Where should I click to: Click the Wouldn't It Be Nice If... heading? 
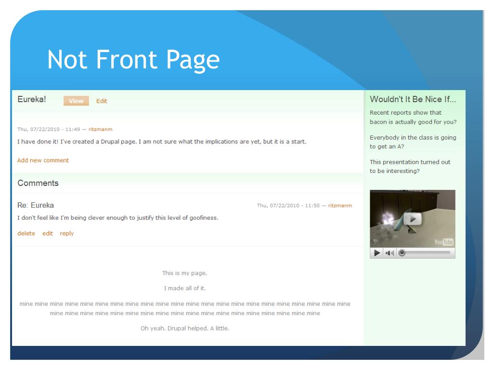pyautogui.click(x=413, y=99)
